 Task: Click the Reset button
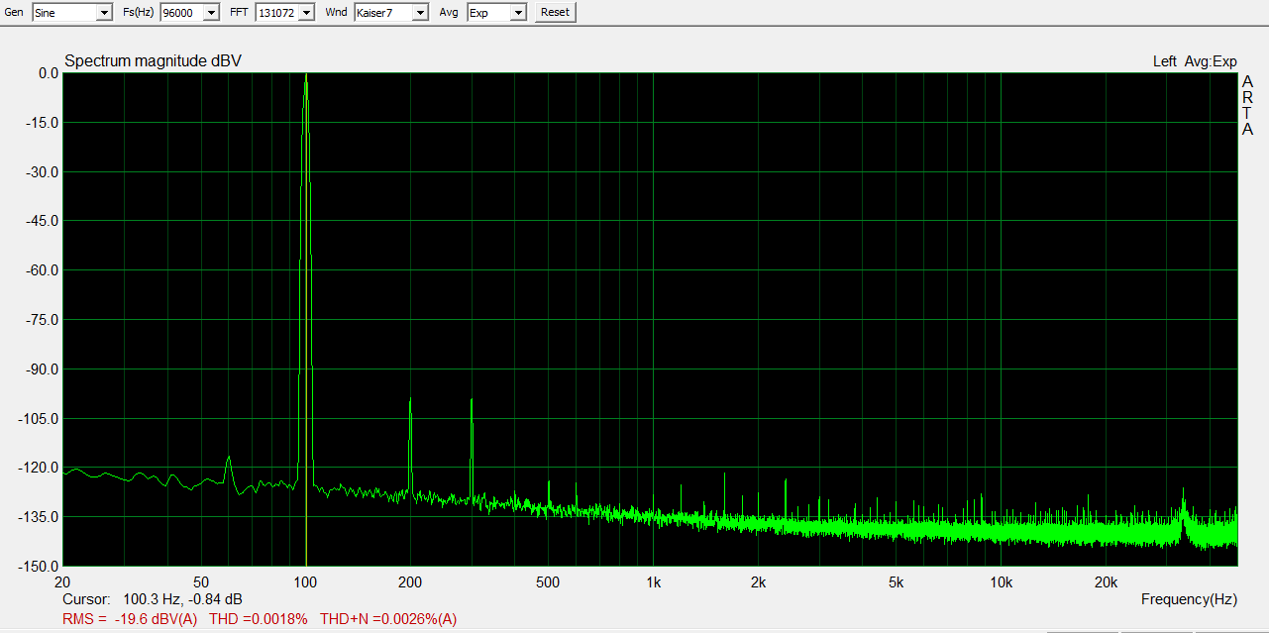[x=555, y=12]
